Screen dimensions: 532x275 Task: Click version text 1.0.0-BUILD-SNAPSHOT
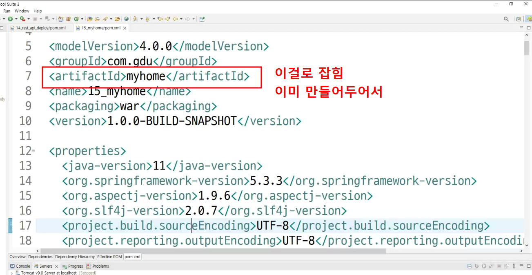pos(172,121)
